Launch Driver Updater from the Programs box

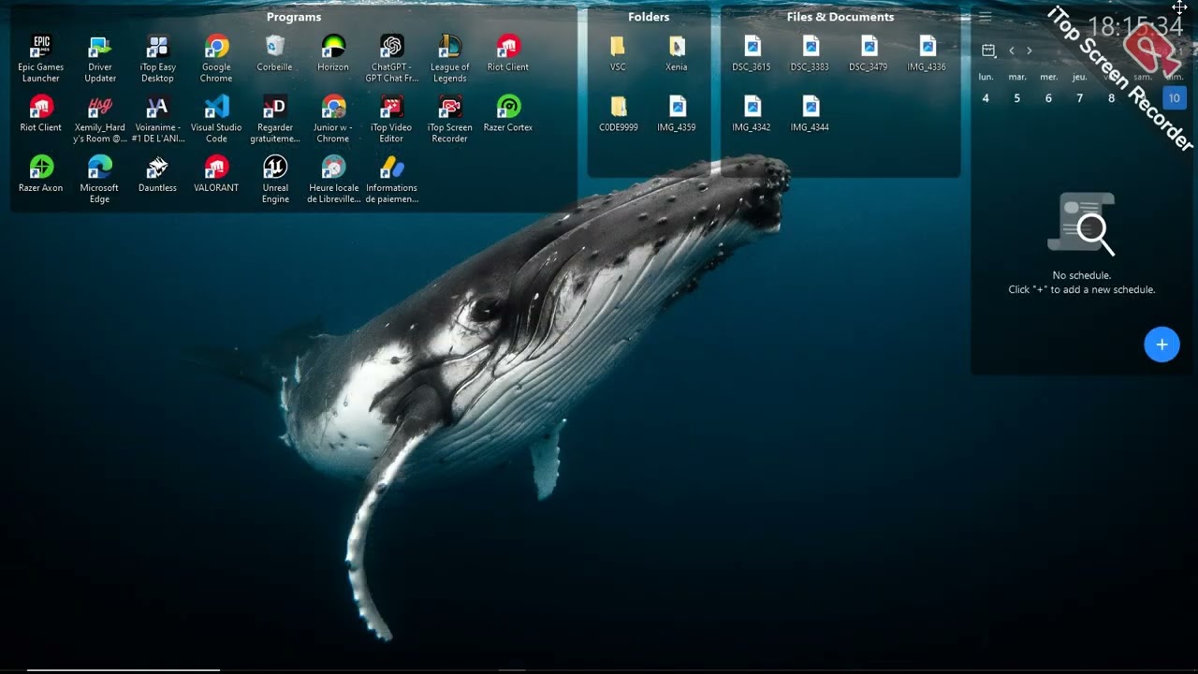pos(99,58)
